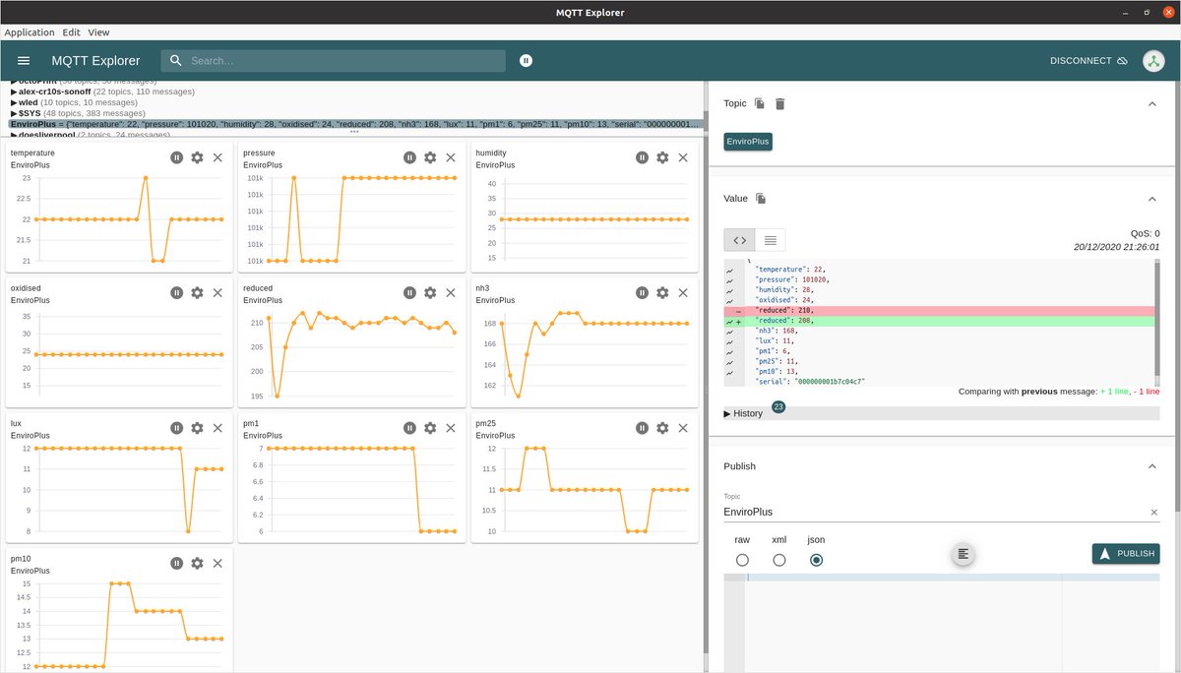
Task: Collapse the Publish panel chevron
Action: (1152, 466)
